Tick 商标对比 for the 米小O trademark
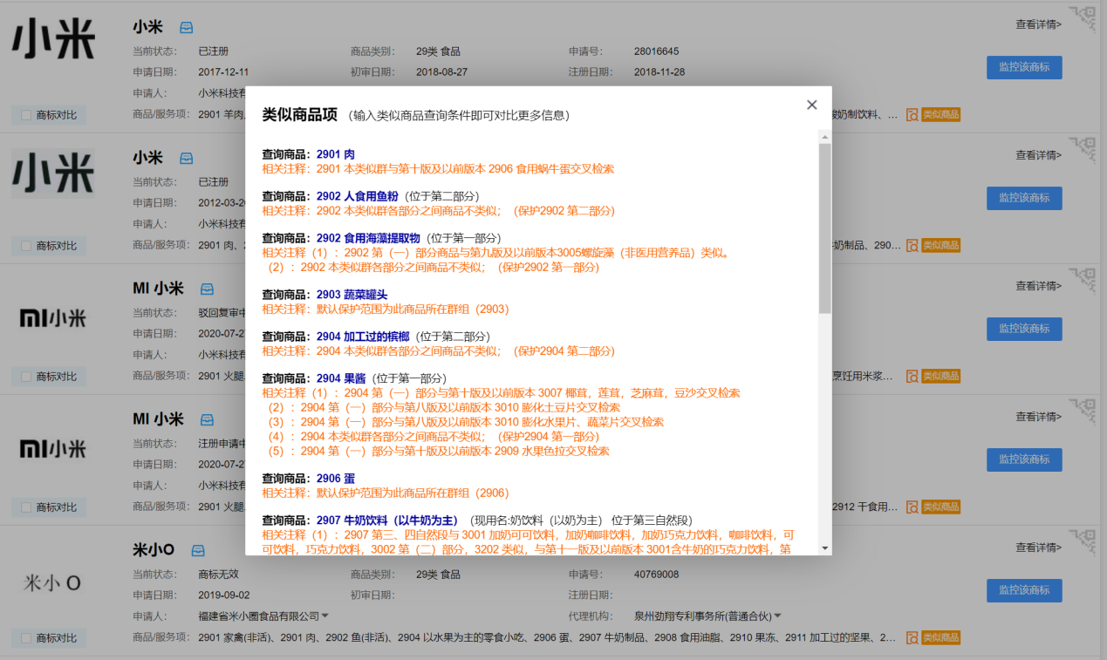 pyautogui.click(x=26, y=638)
